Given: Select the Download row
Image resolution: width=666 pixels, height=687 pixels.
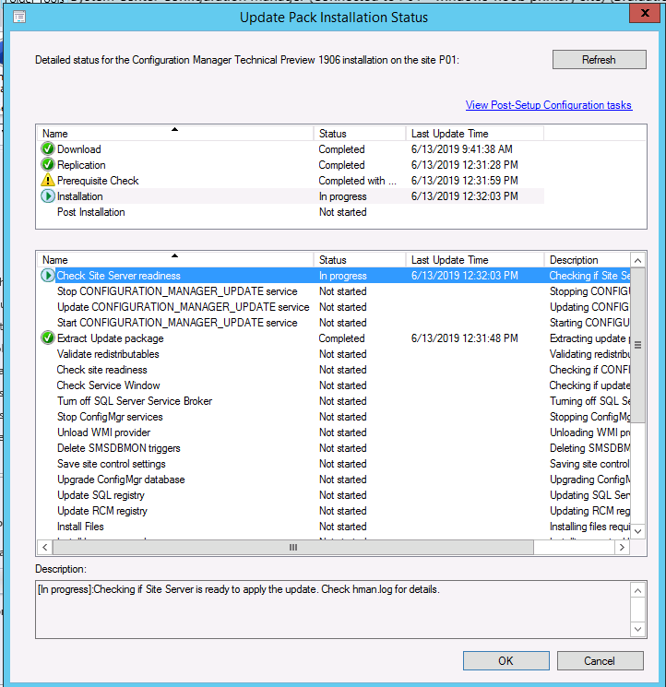Looking at the screenshot, I should click(291, 149).
